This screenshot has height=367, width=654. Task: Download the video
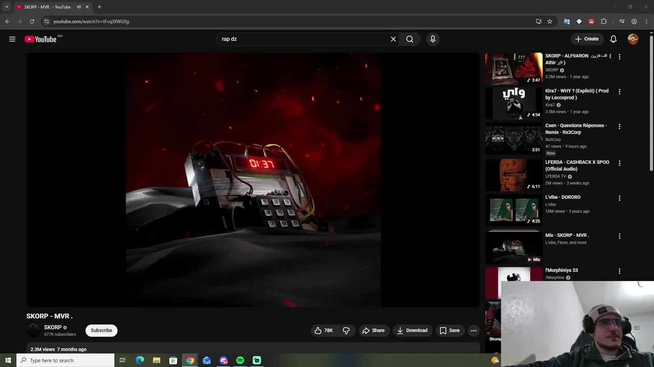tap(412, 330)
